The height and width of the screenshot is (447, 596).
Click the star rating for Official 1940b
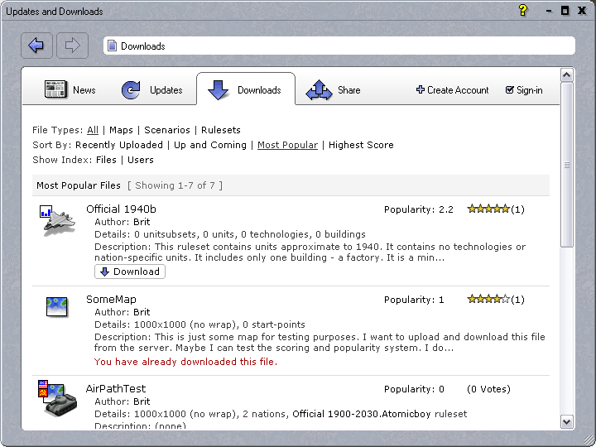(488, 209)
